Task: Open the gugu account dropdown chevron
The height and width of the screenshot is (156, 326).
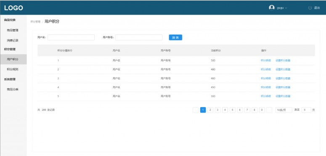Action: (x=286, y=8)
